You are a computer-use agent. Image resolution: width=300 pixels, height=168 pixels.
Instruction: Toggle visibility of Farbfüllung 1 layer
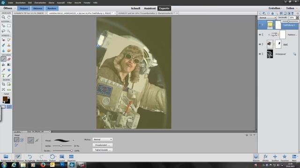coord(260,25)
